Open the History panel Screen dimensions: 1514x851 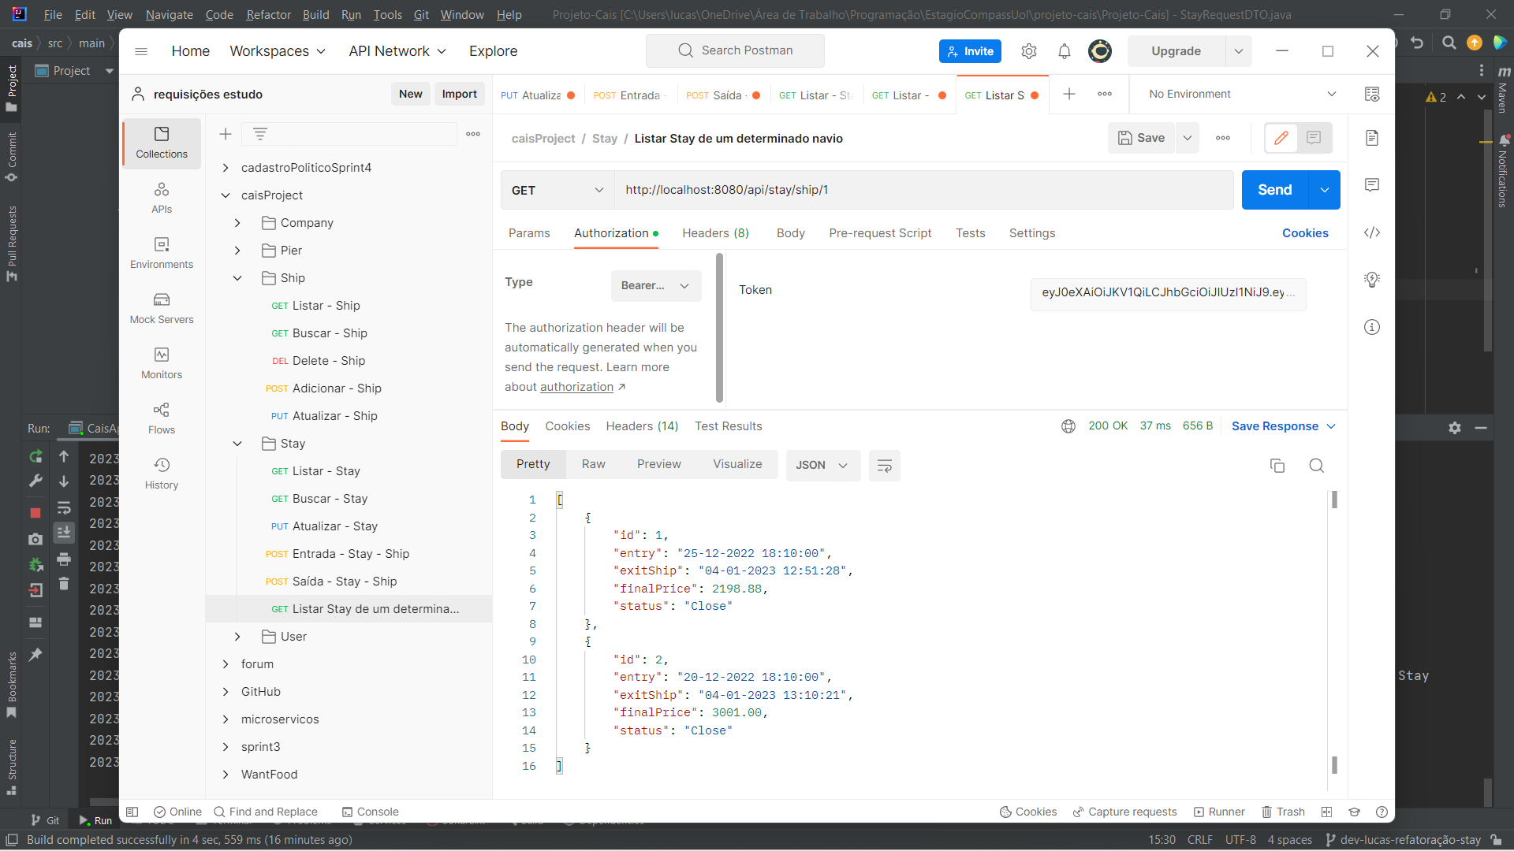point(161,473)
